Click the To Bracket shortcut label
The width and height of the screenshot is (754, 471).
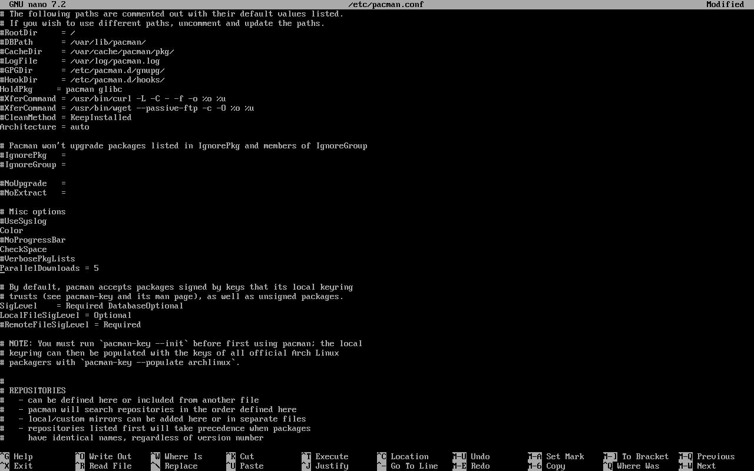coord(645,456)
